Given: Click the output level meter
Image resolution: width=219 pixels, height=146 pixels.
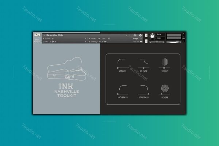Looking at the screenshot, I should click(x=174, y=36).
